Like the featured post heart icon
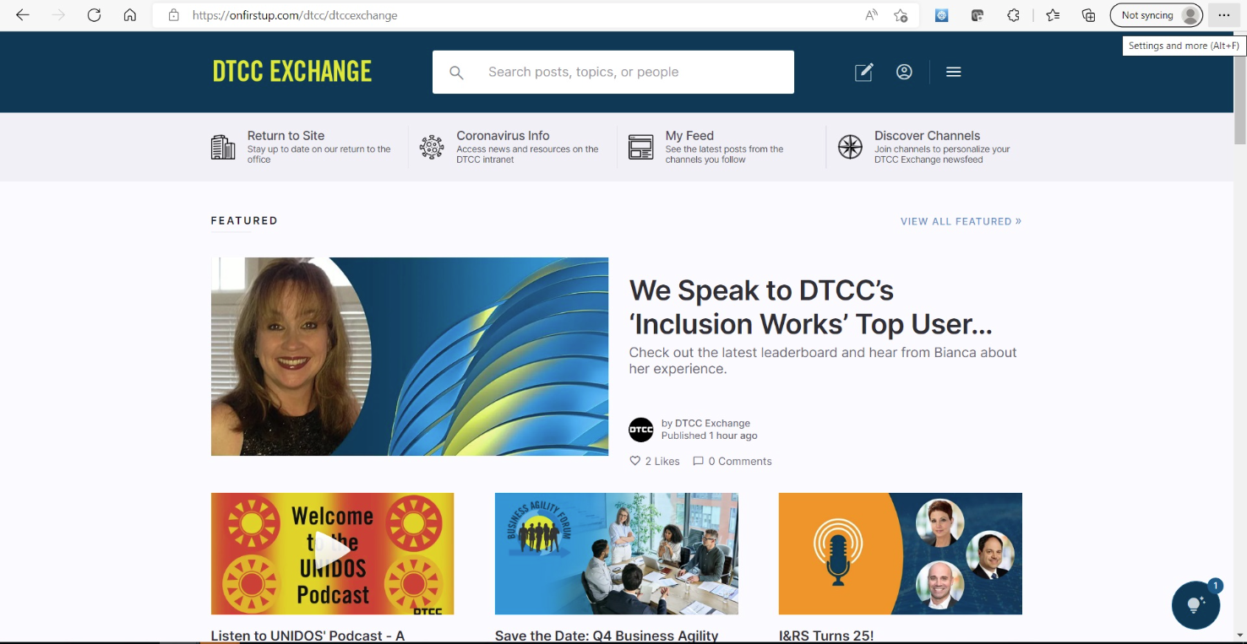The height and width of the screenshot is (644, 1247). pyautogui.click(x=635, y=461)
